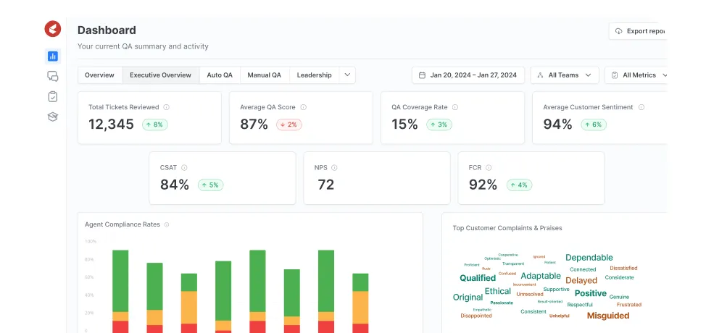
Task: Click info icon next to Average QA Score
Action: pos(304,107)
